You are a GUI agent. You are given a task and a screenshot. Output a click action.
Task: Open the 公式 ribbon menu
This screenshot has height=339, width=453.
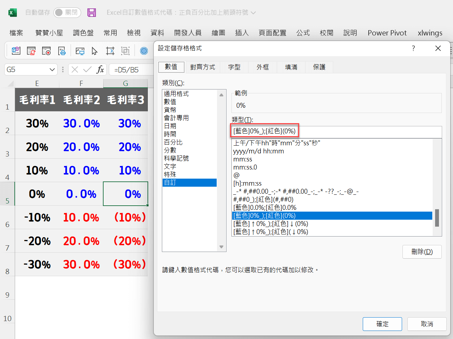click(x=303, y=33)
